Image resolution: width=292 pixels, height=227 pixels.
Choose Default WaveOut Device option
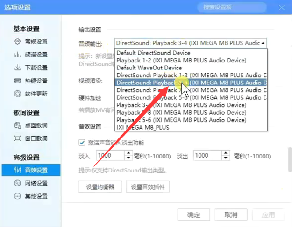pyautogui.click(x=191, y=68)
